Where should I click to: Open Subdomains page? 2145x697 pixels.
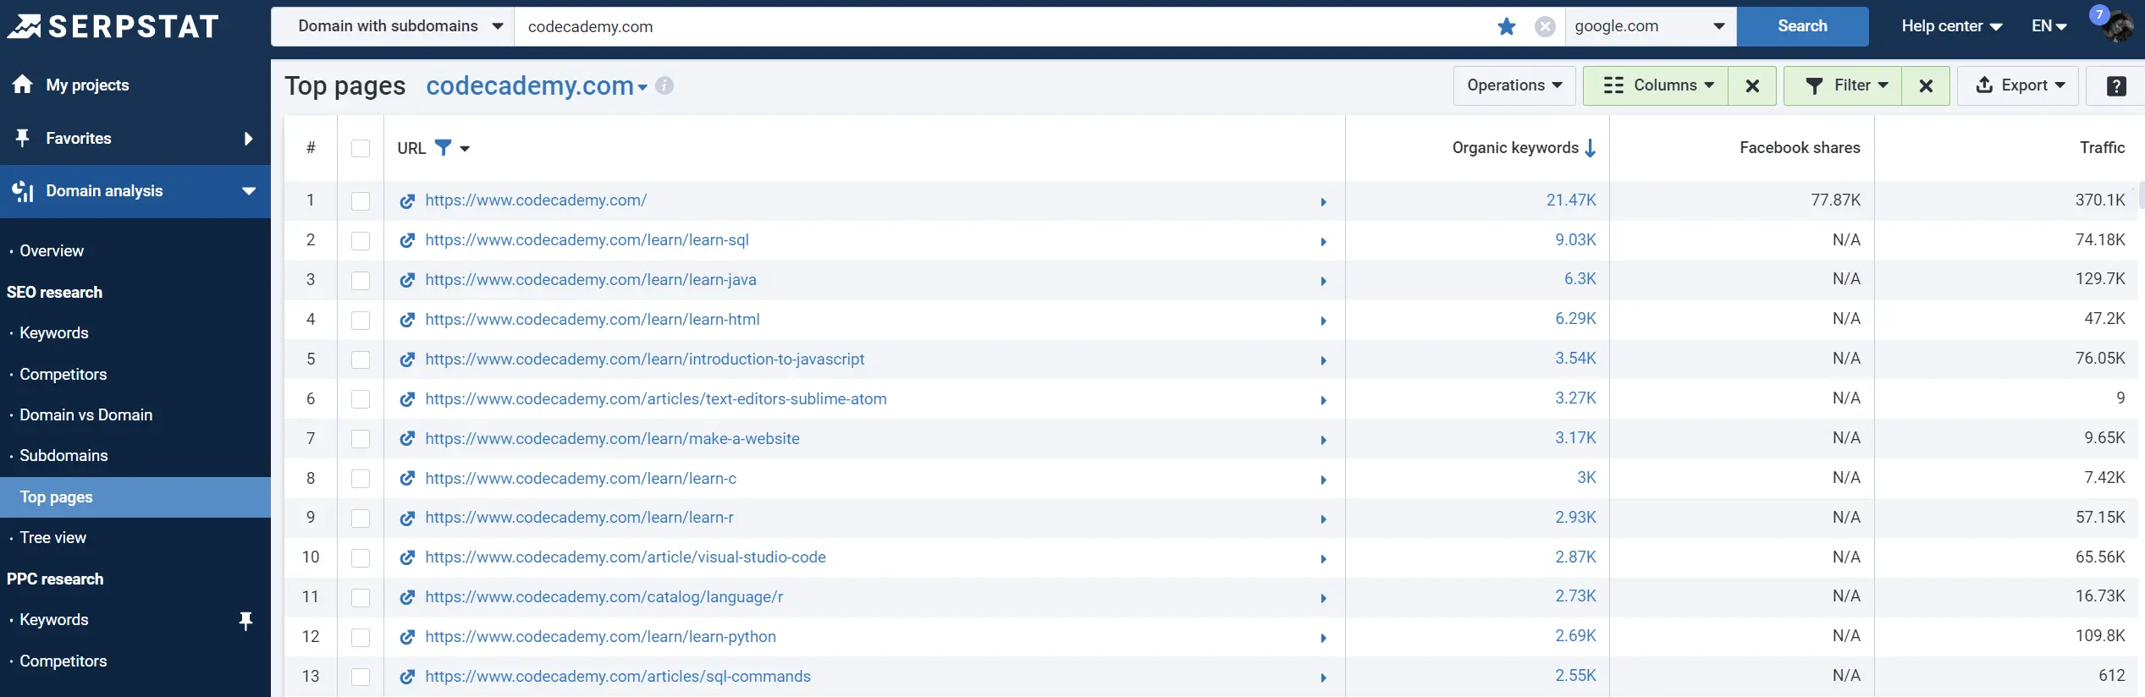coord(64,456)
